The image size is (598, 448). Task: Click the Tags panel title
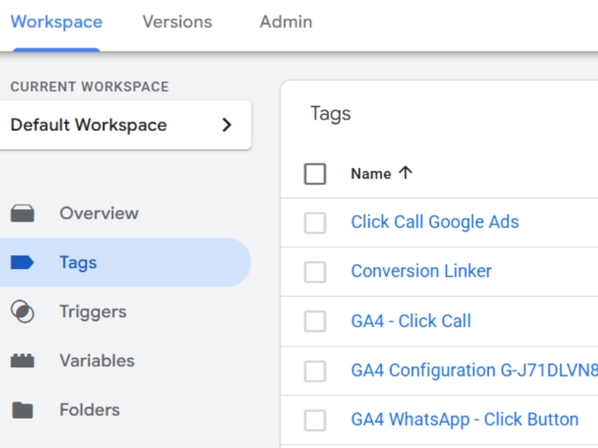pyautogui.click(x=331, y=114)
